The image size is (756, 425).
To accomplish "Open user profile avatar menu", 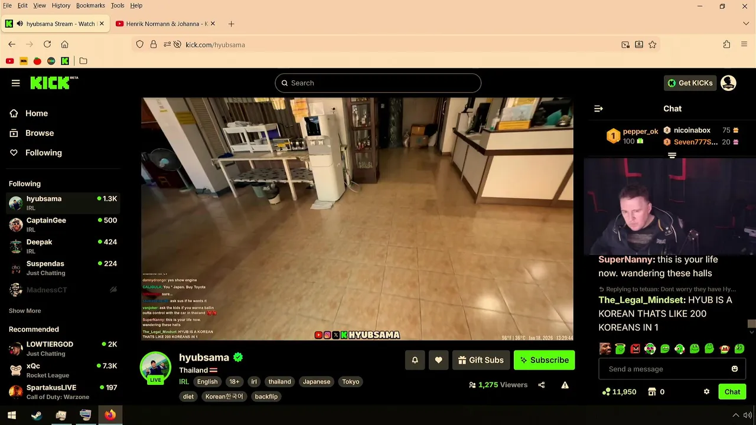I will 728,83.
